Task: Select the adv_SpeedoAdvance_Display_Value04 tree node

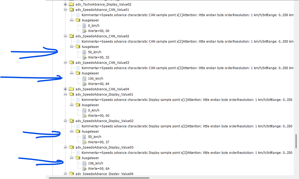Action: point(104,174)
